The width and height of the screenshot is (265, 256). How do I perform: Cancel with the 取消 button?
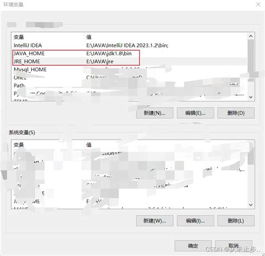point(234,246)
